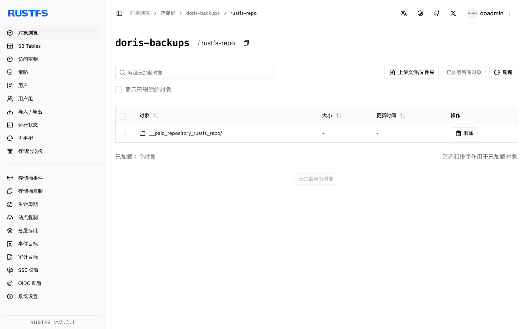527x329 pixels.
Task: Select all objects header checkbox
Action: click(x=122, y=116)
